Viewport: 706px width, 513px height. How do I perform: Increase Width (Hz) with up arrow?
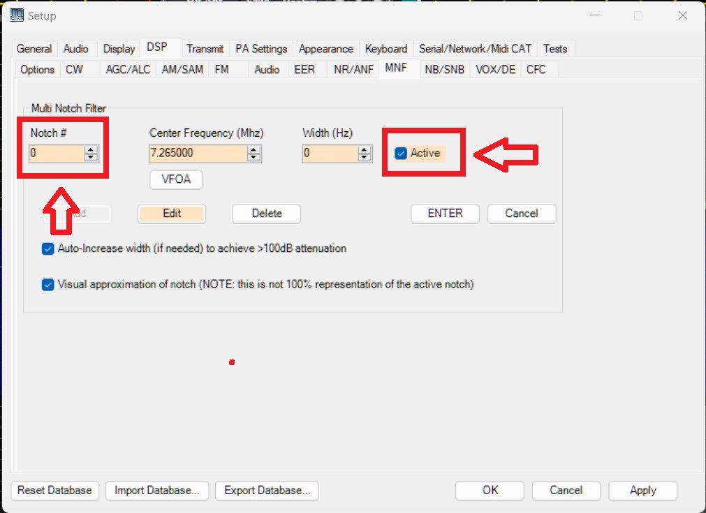[x=363, y=149]
